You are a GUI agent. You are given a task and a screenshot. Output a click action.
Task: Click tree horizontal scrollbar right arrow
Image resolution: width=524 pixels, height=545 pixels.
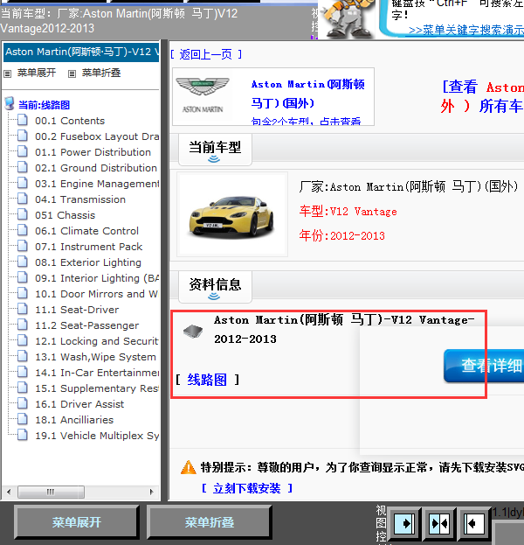[x=151, y=492]
